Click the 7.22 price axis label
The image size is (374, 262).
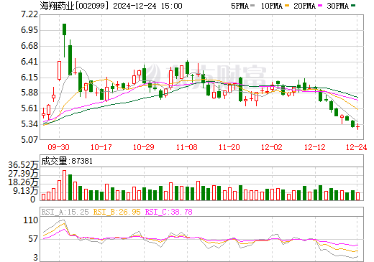pyautogui.click(x=29, y=14)
